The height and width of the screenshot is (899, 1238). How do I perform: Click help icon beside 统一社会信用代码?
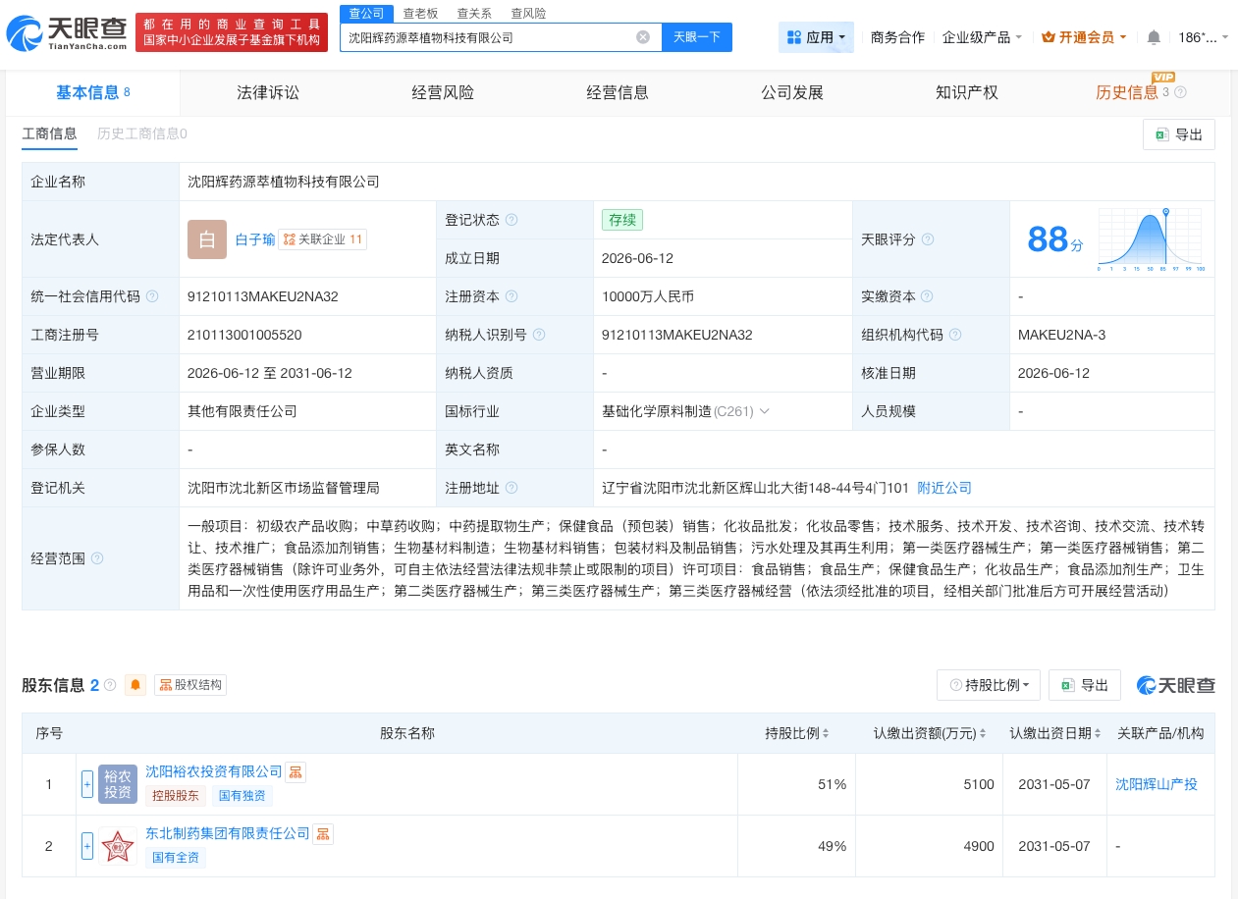click(x=152, y=296)
